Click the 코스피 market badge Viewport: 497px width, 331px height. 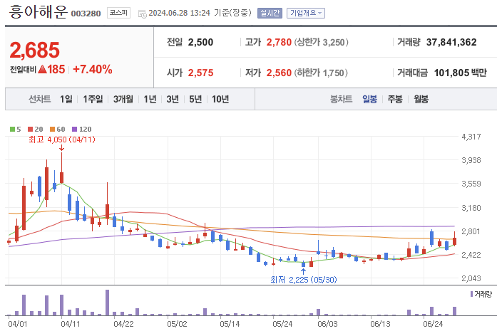[x=117, y=13]
